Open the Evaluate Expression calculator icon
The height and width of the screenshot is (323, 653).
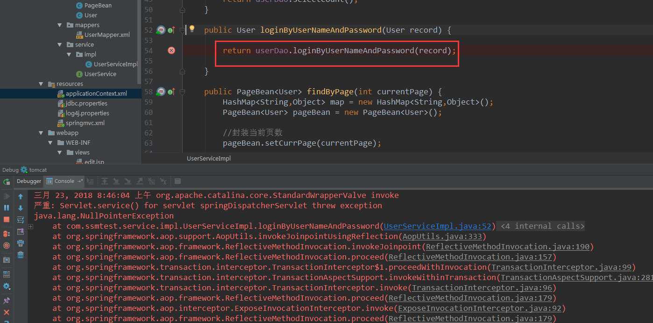click(x=177, y=181)
